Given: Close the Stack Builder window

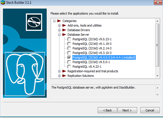Looking at the screenshot, I should [158, 2].
